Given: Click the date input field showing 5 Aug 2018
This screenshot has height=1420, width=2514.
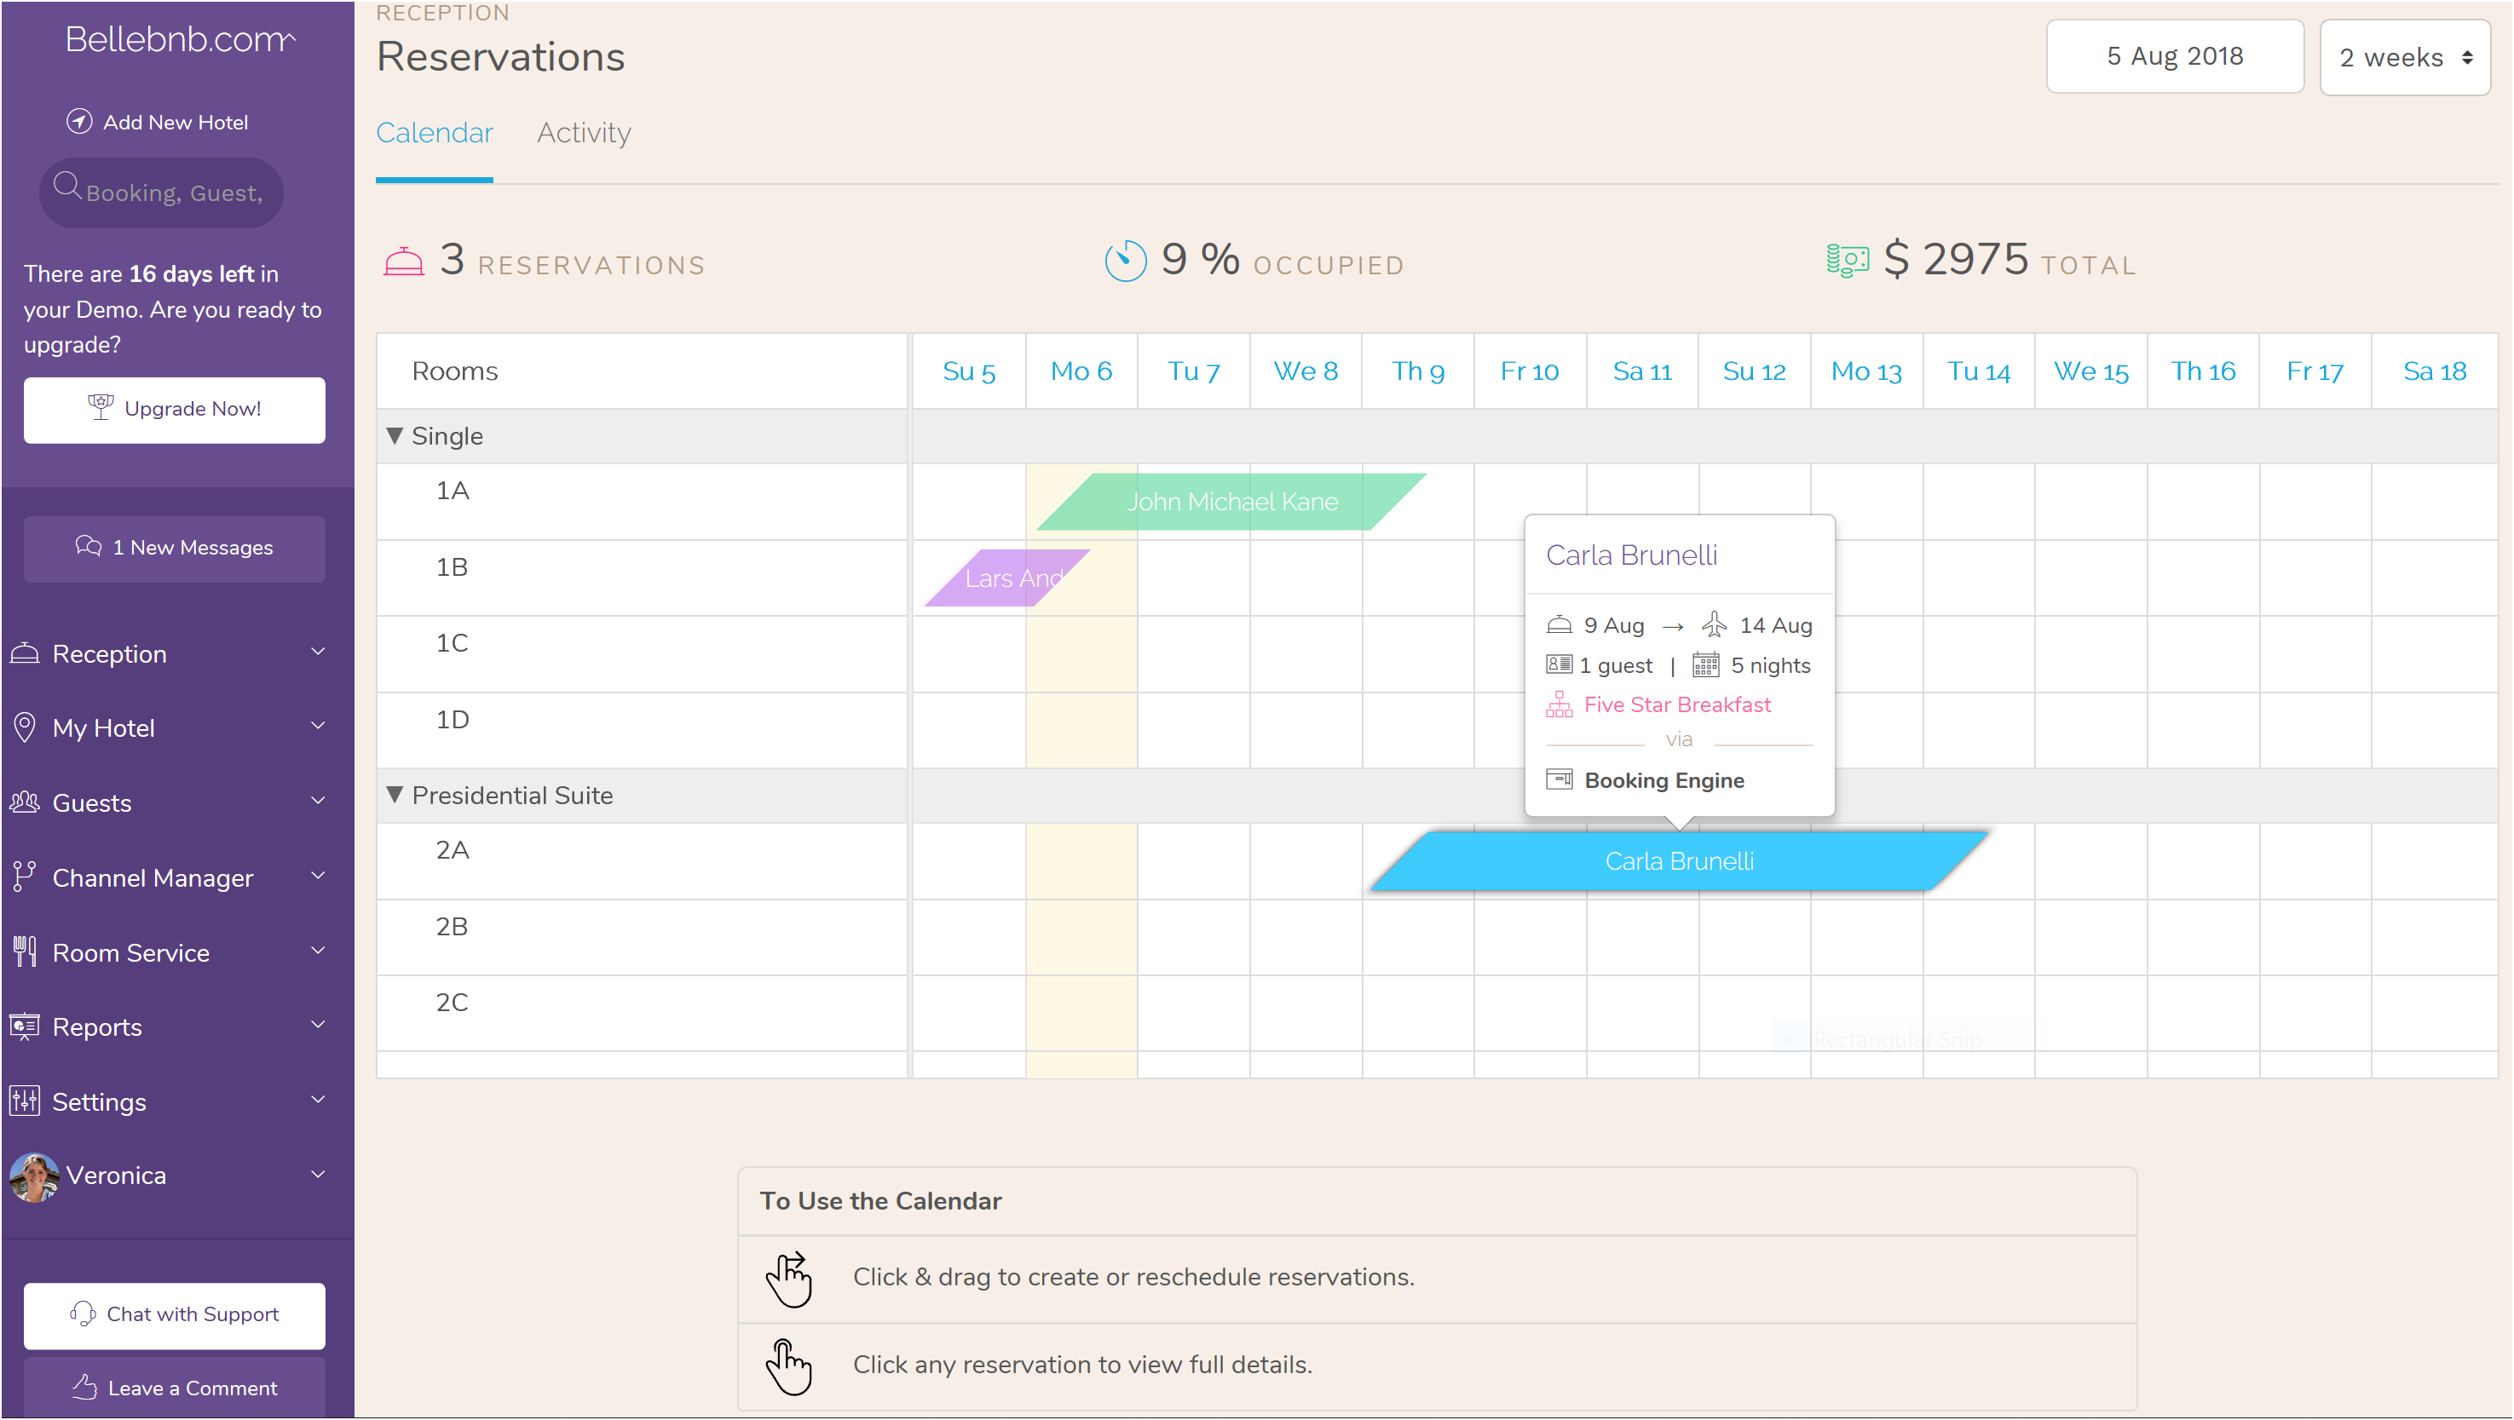Looking at the screenshot, I should point(2174,57).
